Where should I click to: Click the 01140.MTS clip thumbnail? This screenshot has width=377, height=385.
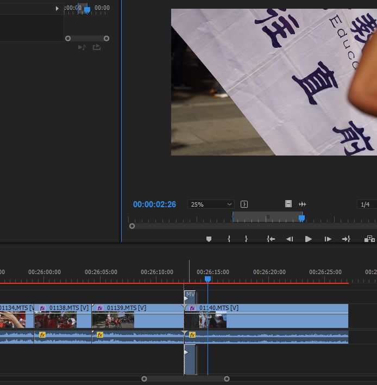point(205,320)
